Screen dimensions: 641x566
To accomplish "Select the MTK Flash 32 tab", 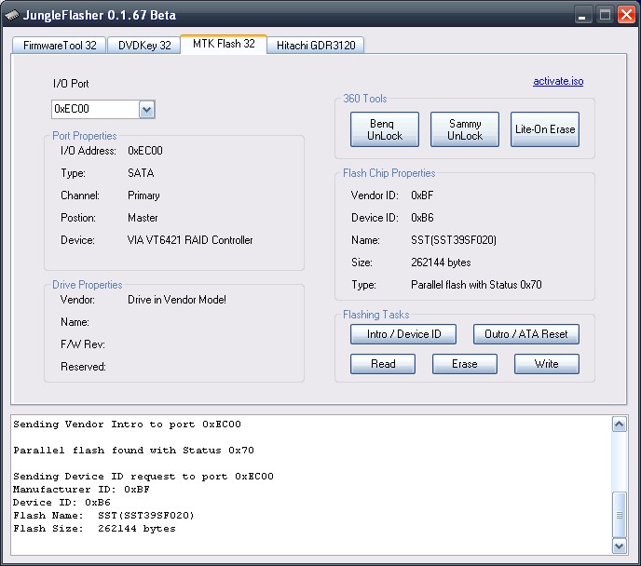I will coord(224,44).
